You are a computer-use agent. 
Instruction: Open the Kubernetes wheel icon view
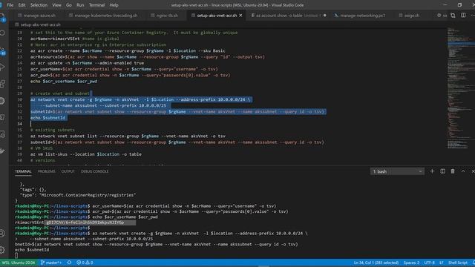tap(2, 101)
